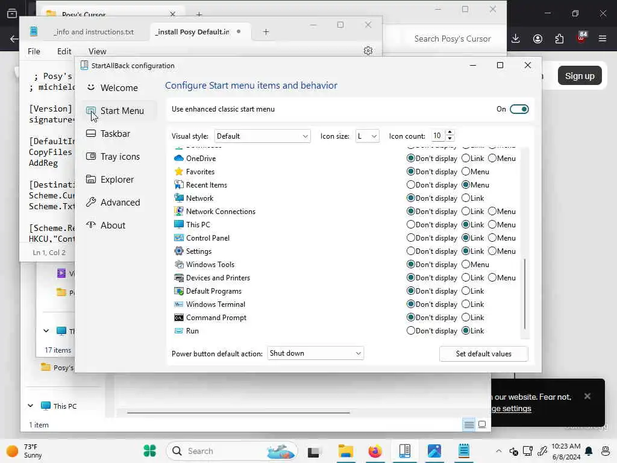Open Notepad from the taskbar

click(463, 451)
